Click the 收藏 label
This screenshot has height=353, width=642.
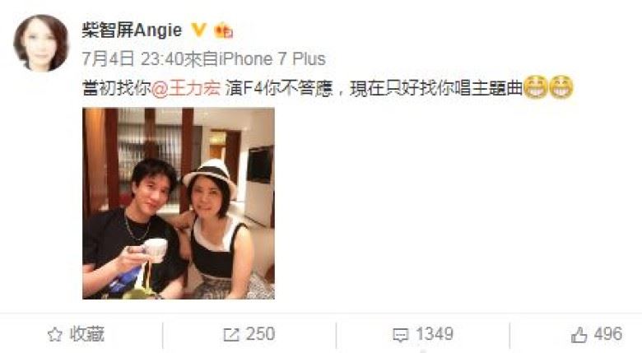pyautogui.click(x=86, y=334)
